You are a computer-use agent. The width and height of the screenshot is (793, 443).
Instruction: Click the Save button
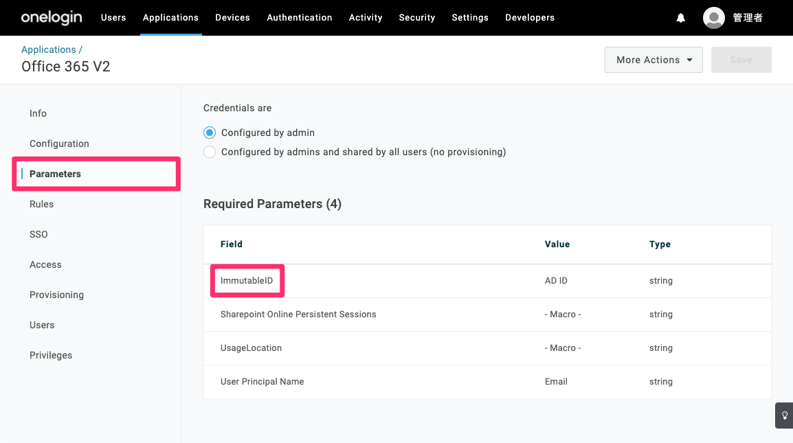(x=741, y=60)
